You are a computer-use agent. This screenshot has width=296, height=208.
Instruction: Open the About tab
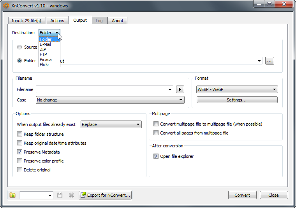pos(118,21)
